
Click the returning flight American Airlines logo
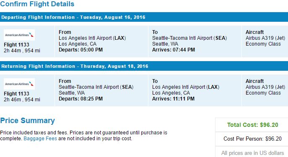pyautogui.click(x=19, y=84)
